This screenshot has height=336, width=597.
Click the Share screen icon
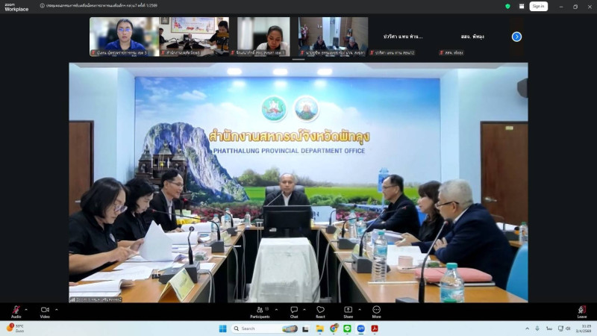348,310
